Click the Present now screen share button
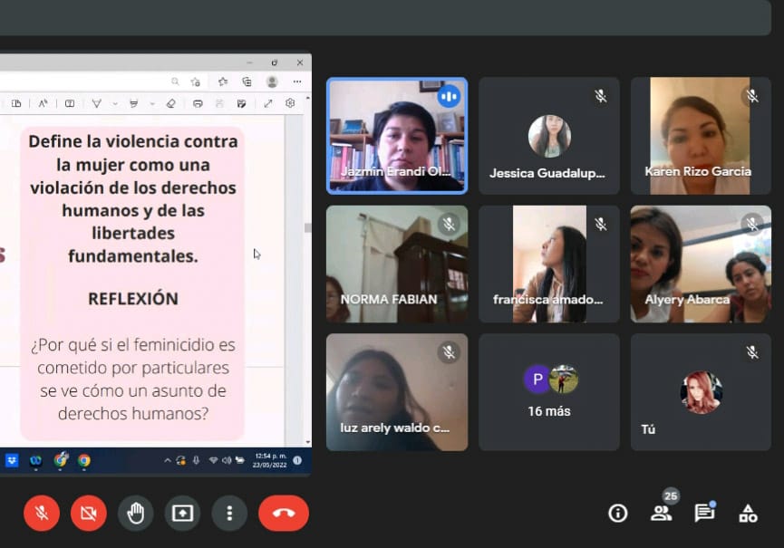The height and width of the screenshot is (548, 784). [182, 514]
